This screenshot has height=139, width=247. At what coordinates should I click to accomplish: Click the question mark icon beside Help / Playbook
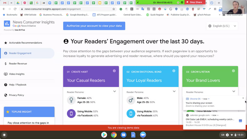point(6,85)
